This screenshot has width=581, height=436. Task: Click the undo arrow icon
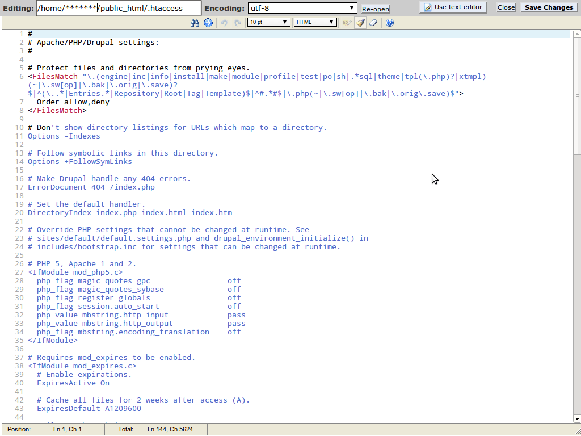[224, 23]
